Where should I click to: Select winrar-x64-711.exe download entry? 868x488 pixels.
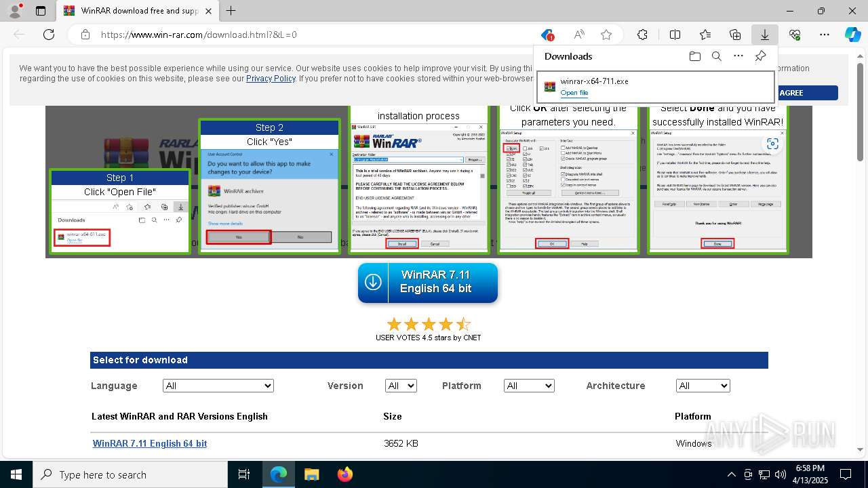pyautogui.click(x=655, y=87)
